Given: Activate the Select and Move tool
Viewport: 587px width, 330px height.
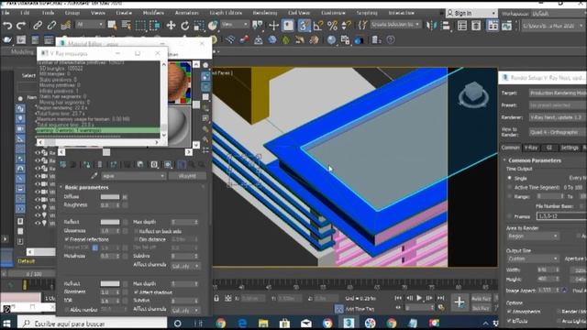Looking at the screenshot, I should click(171, 26).
